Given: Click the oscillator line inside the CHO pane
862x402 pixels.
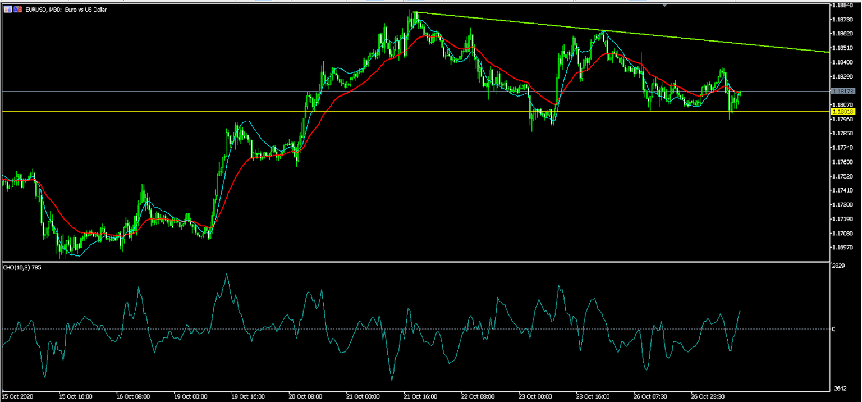Looking at the screenshot, I should click(227, 275).
